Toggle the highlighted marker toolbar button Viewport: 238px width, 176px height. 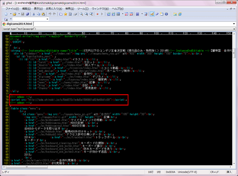[152, 14]
